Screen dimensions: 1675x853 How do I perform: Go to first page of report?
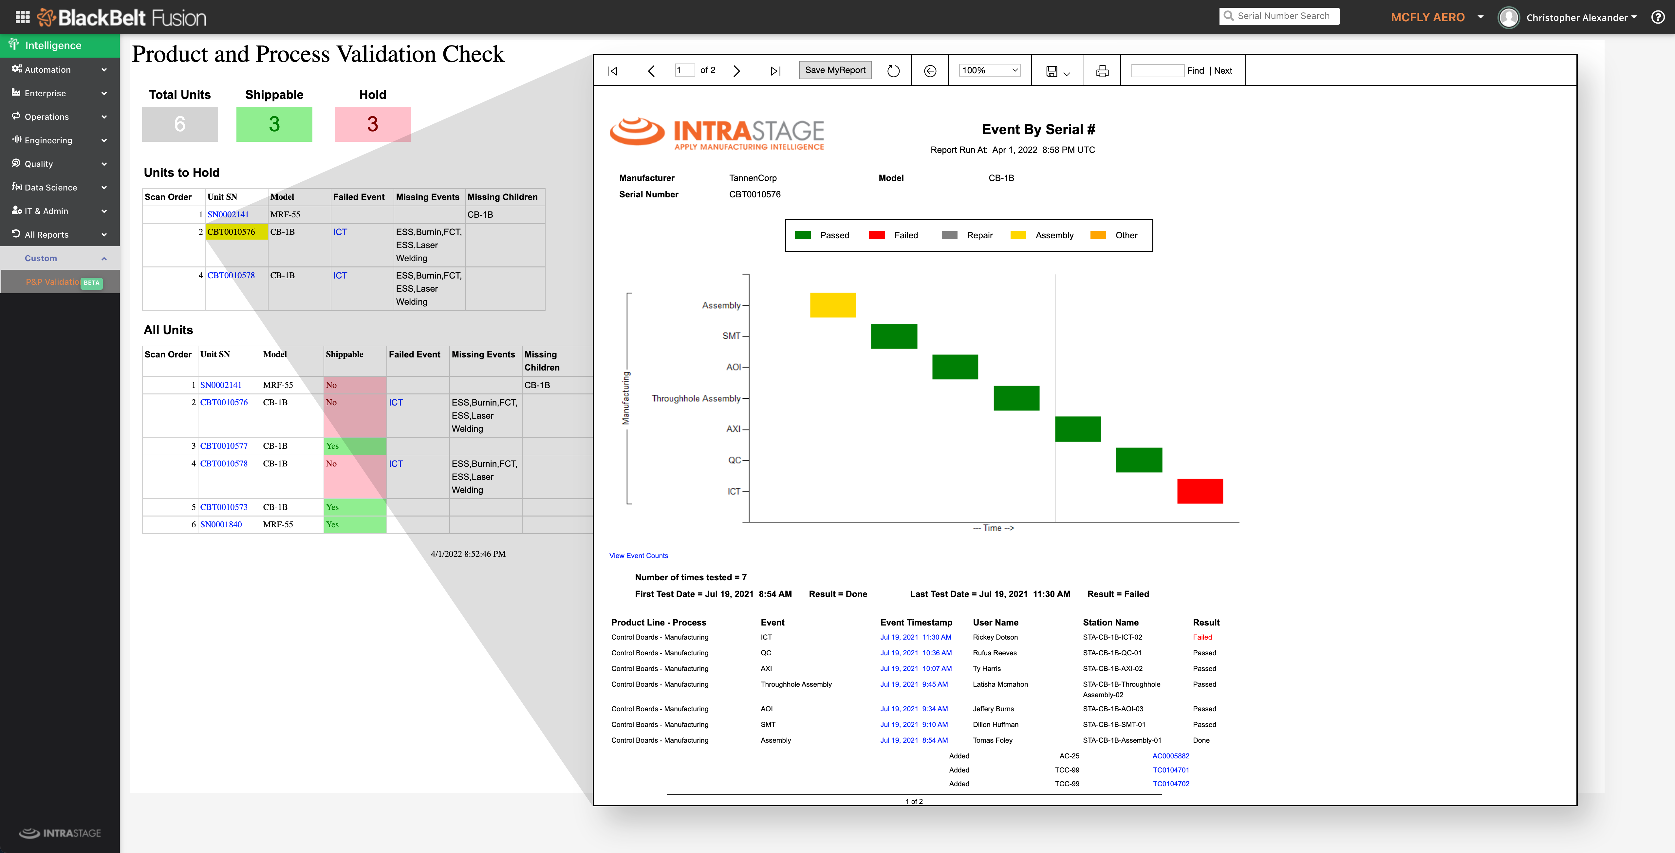point(612,71)
